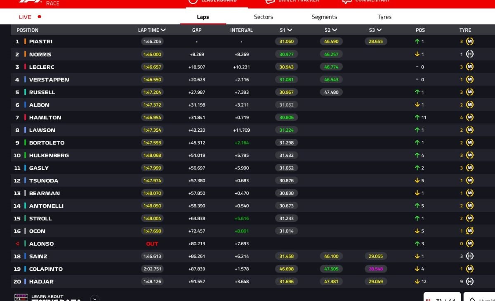The width and height of the screenshot is (495, 301).
Task: Select the VERSTAPPEN driver name
Action: pyautogui.click(x=49, y=79)
